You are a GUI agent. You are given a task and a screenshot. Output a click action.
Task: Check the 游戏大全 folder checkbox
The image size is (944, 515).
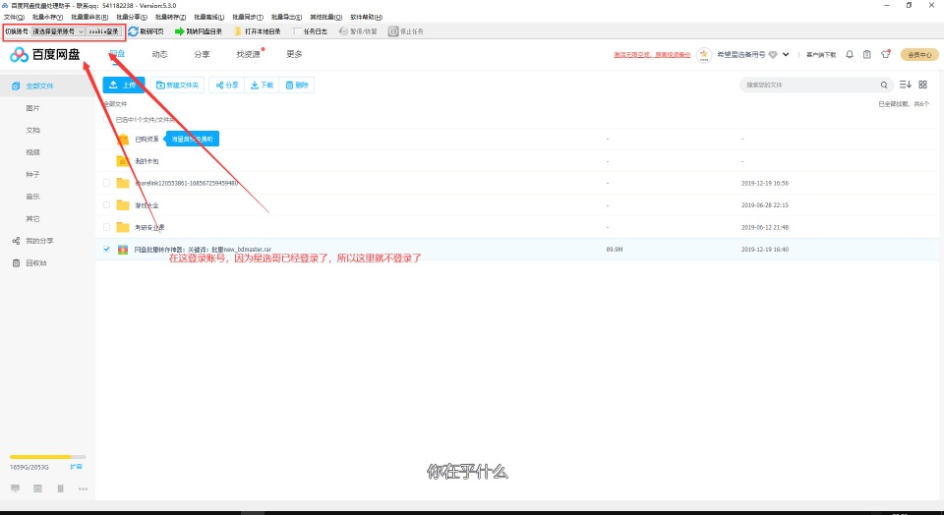coord(106,205)
